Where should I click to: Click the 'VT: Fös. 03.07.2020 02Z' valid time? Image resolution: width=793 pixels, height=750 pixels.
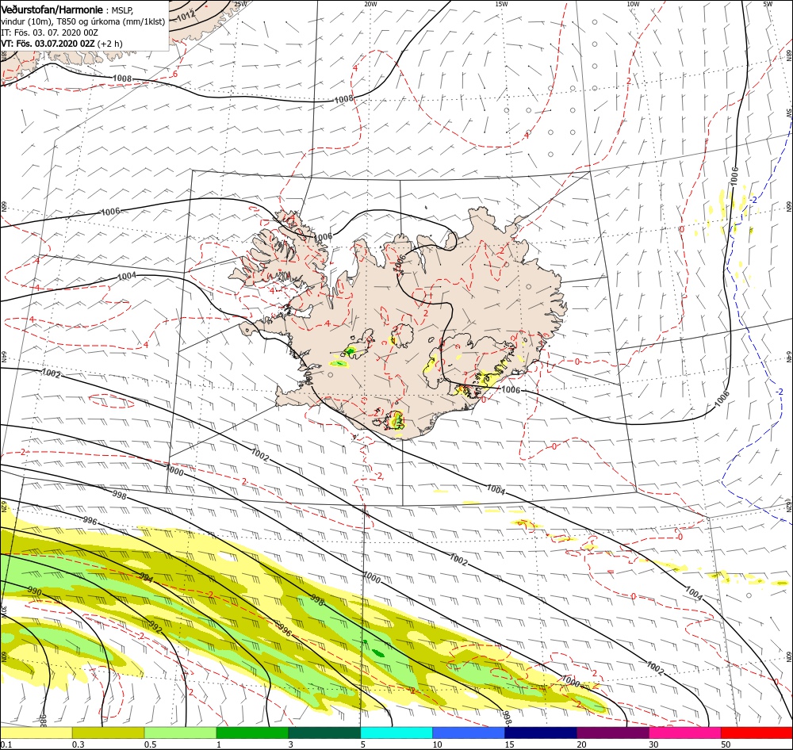click(x=48, y=44)
